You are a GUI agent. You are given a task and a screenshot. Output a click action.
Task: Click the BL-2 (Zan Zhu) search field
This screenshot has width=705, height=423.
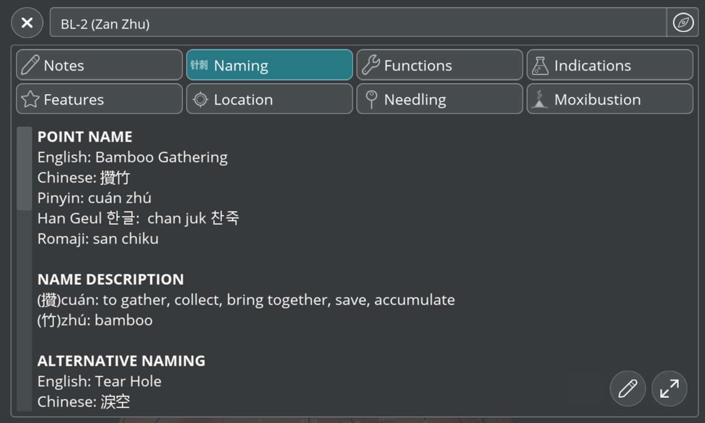358,22
